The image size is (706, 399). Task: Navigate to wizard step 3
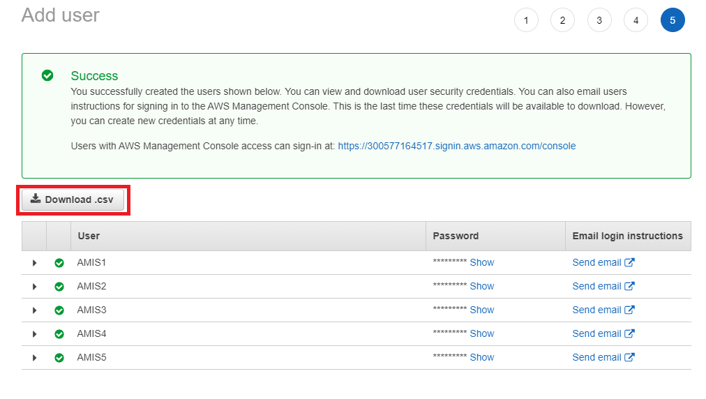599,21
